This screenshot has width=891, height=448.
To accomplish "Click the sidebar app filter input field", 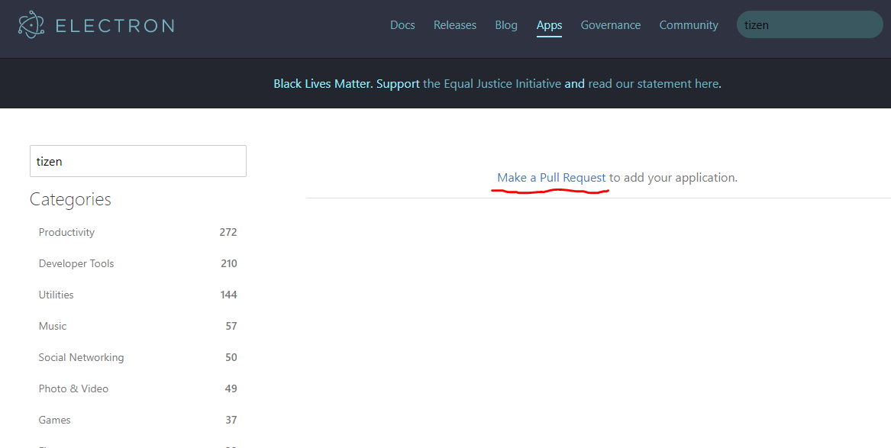I will point(138,161).
